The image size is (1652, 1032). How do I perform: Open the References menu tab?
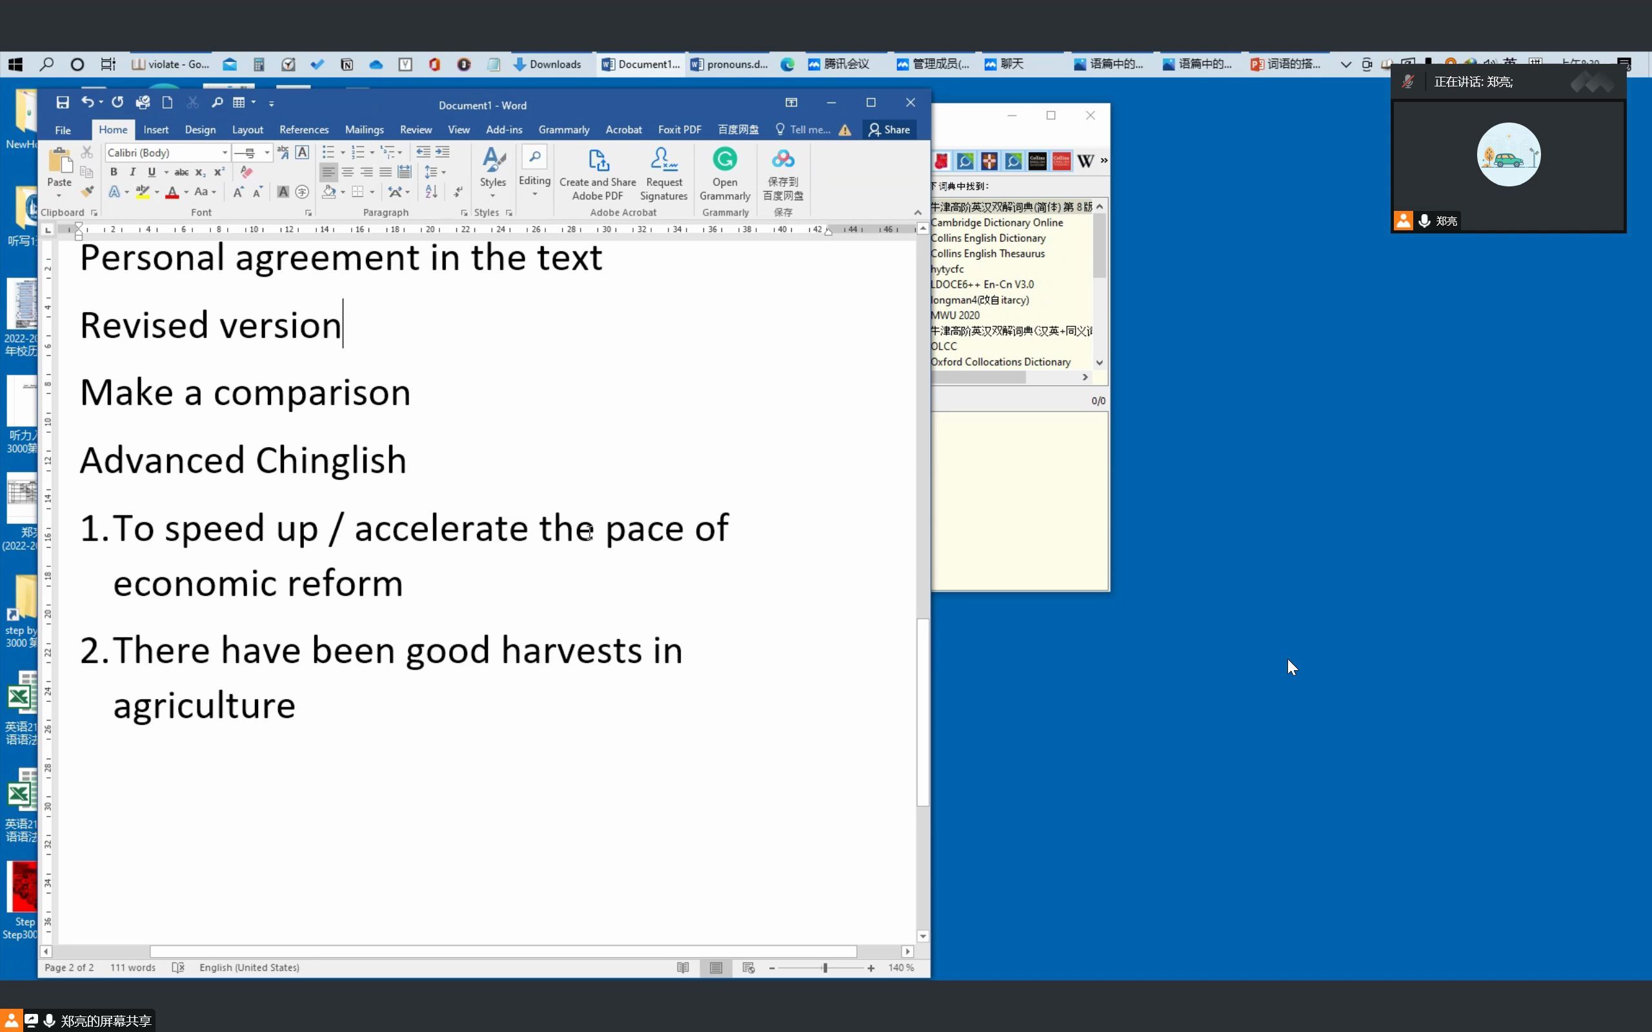pyautogui.click(x=305, y=128)
